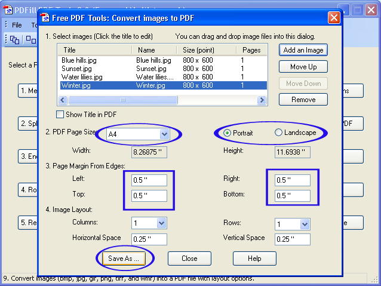Click the Pages column header

tap(252, 50)
